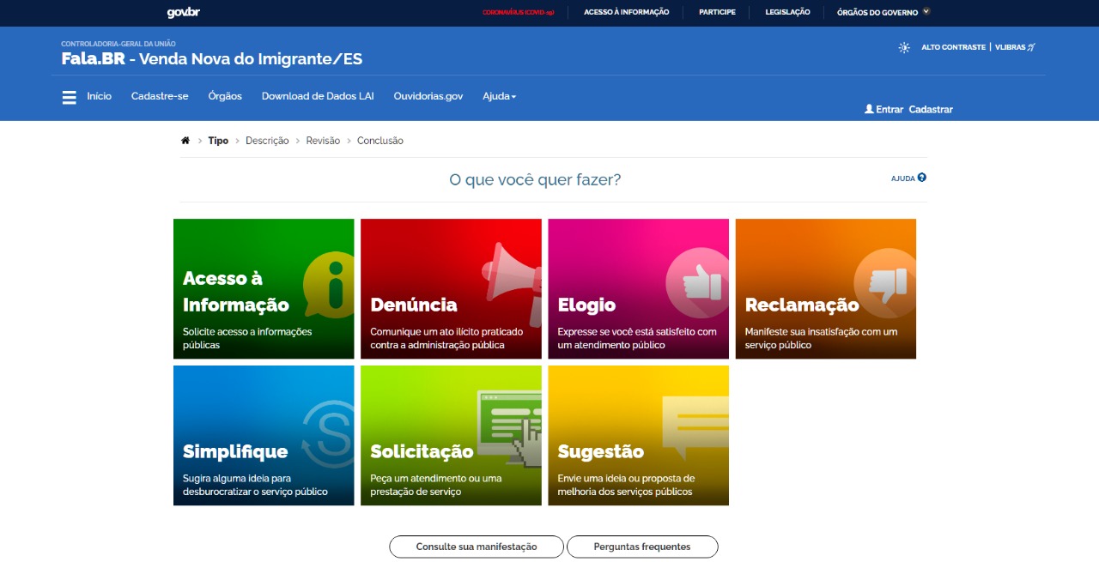Screen dimensions: 1099x562
Task: Open Download de Dados LAI
Action: click(x=318, y=96)
